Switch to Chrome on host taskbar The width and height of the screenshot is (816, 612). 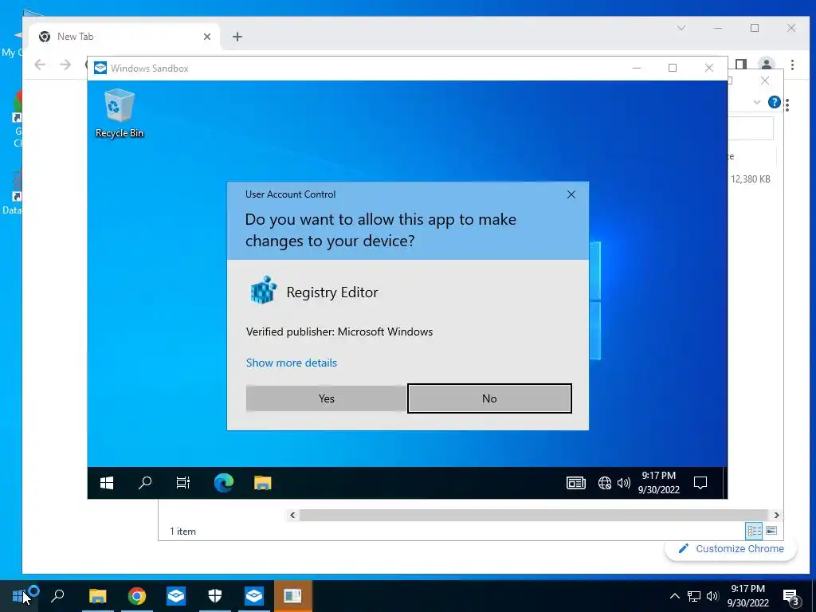[x=137, y=596]
